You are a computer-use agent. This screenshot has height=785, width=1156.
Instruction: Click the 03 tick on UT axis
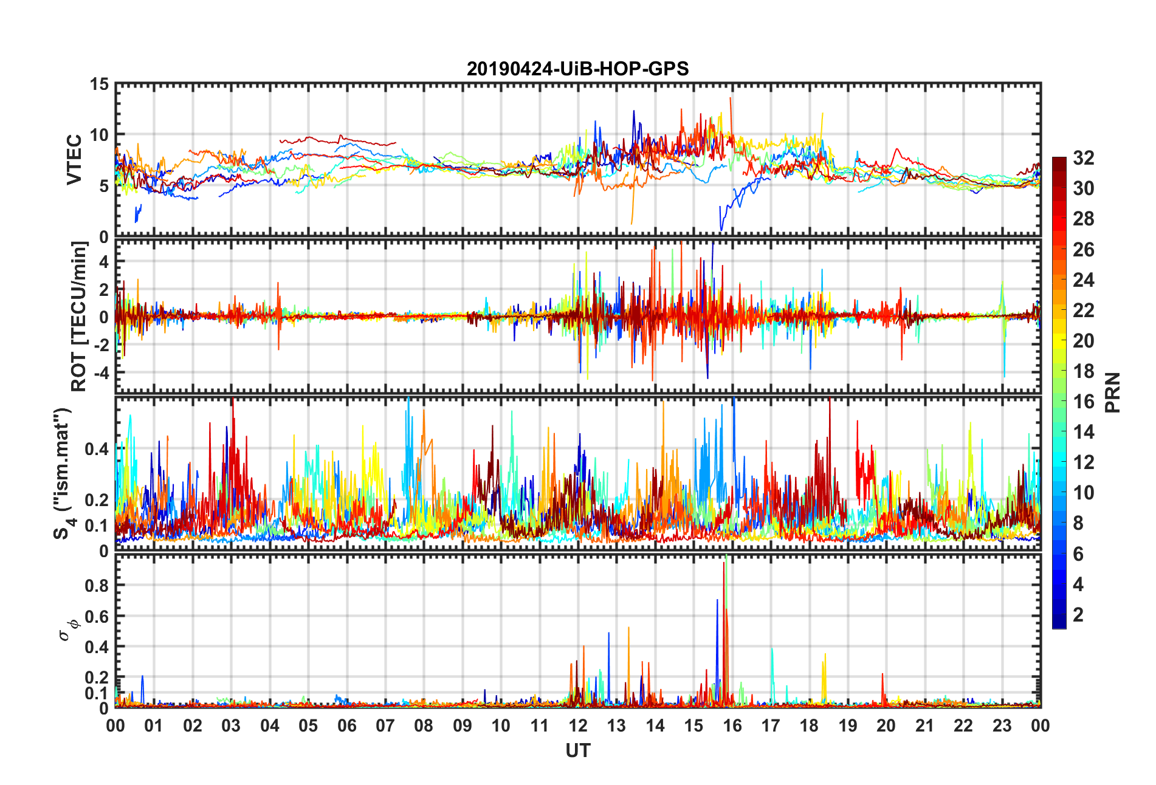(231, 726)
